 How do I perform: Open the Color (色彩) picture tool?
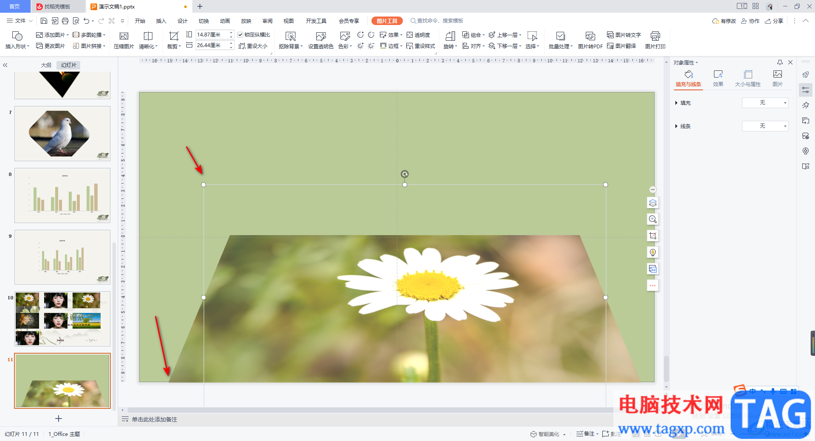[x=345, y=36]
